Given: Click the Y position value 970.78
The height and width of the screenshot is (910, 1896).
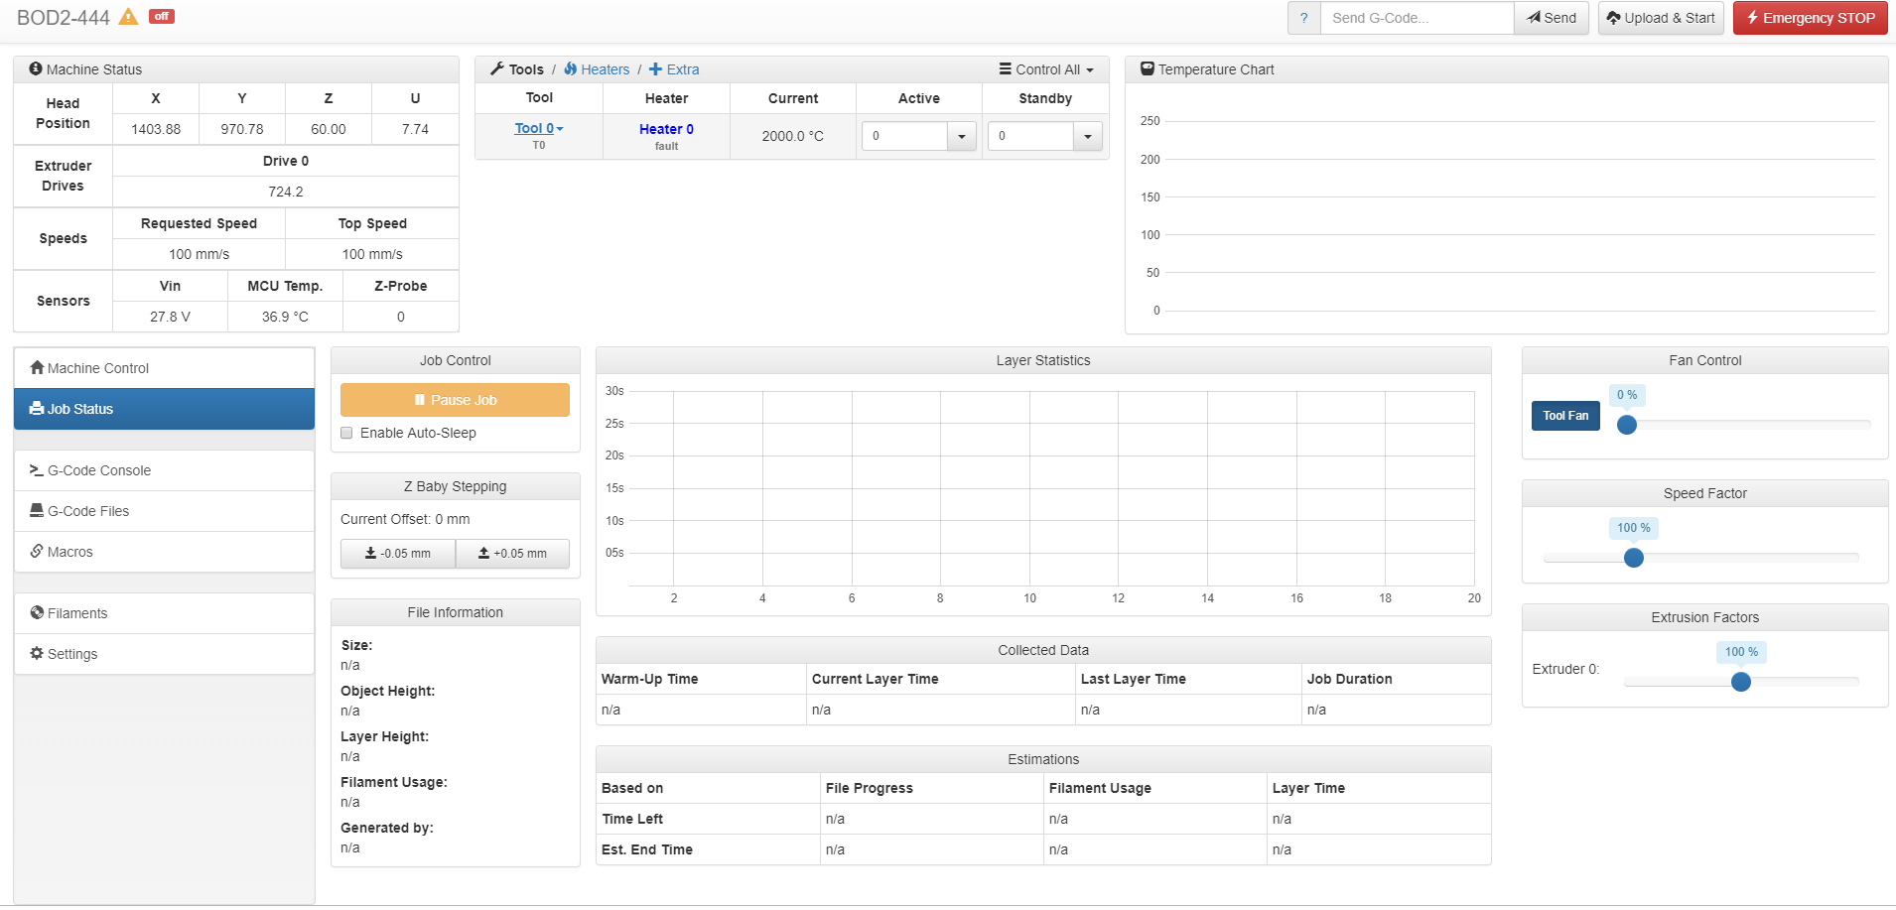Looking at the screenshot, I should pos(242,129).
